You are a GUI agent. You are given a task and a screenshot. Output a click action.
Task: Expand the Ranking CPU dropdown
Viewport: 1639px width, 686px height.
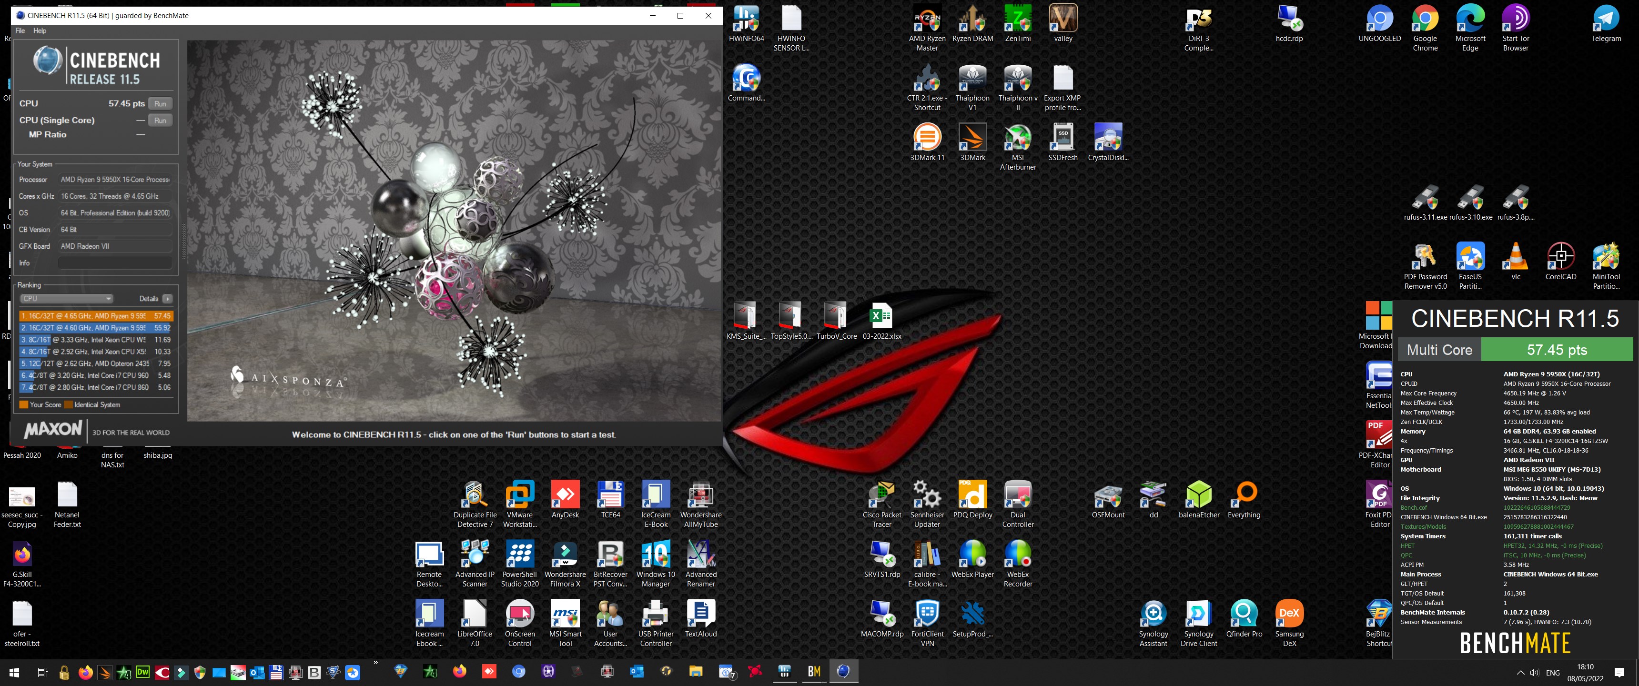pos(66,298)
